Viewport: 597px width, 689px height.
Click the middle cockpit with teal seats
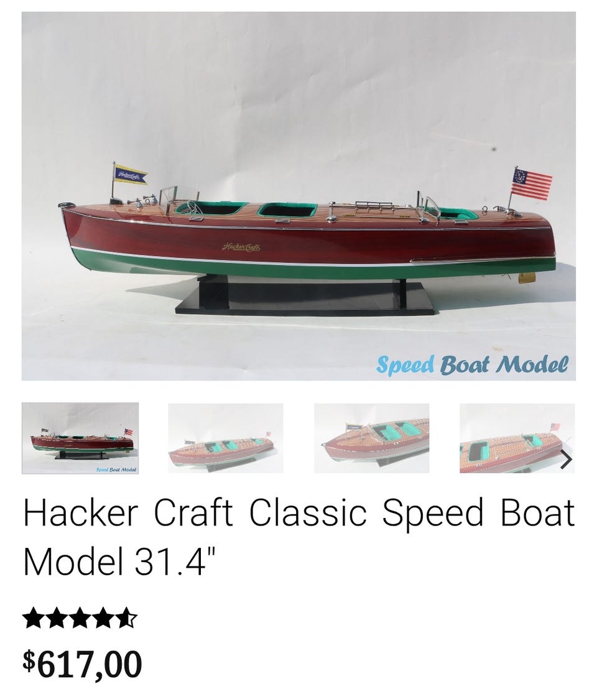tap(287, 210)
